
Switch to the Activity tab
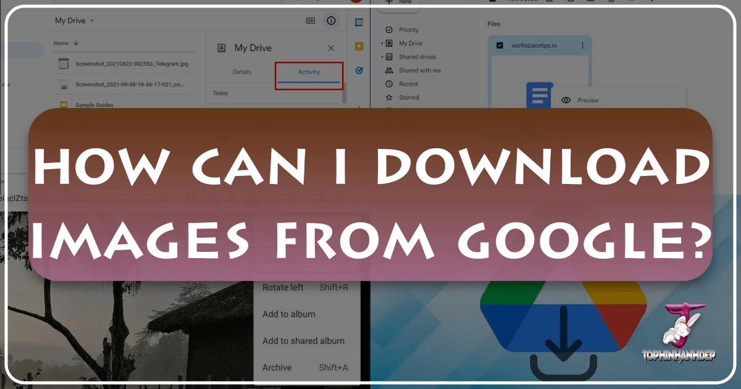[309, 72]
